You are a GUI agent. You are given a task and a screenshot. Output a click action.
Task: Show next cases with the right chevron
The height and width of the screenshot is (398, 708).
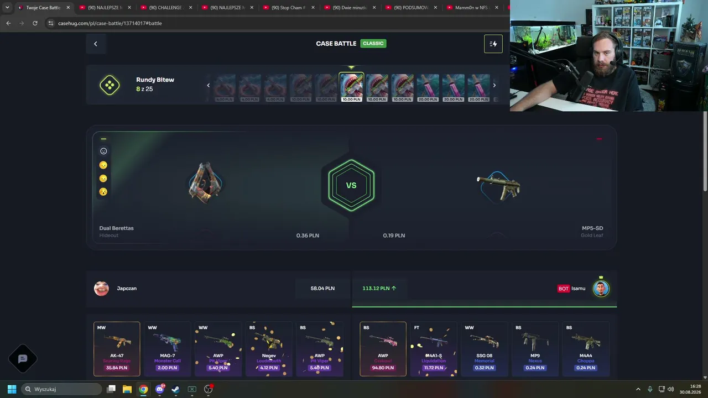[494, 85]
